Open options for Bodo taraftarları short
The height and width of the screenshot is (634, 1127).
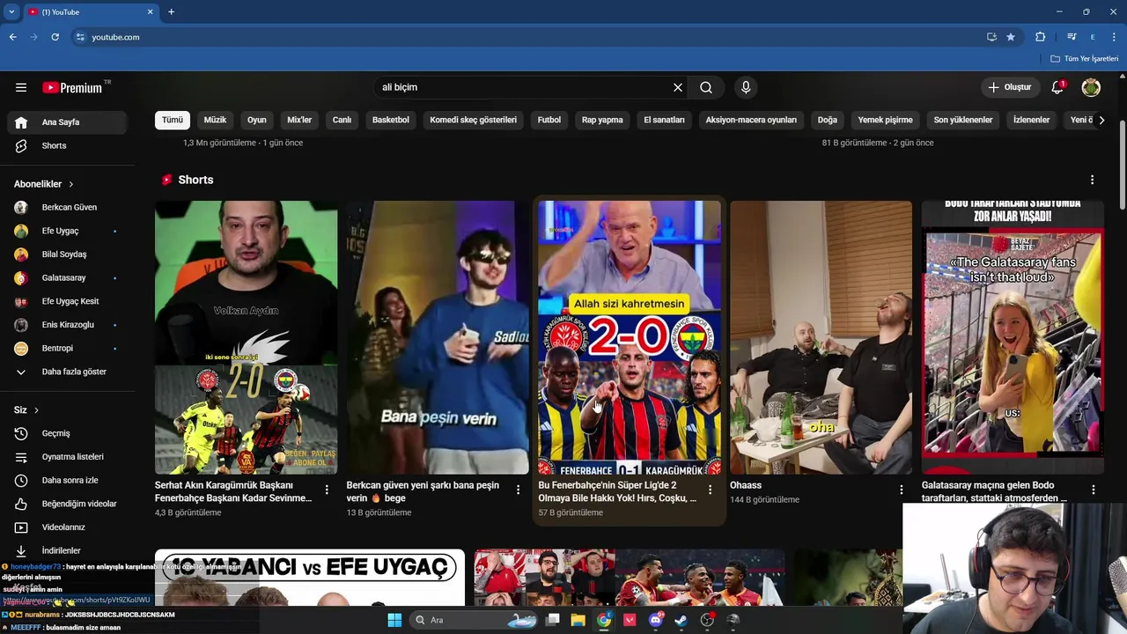point(1094,490)
